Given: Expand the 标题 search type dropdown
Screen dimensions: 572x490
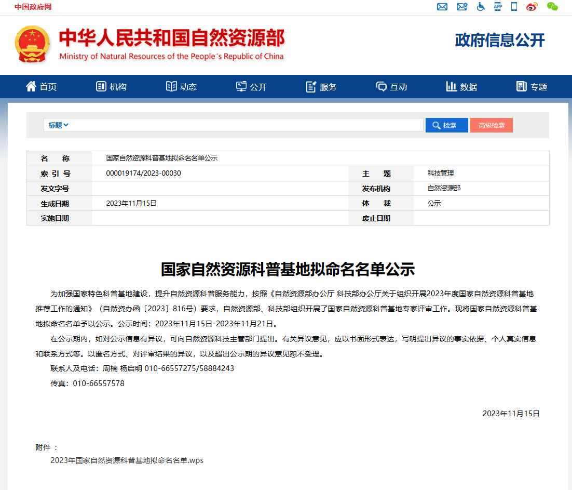Looking at the screenshot, I should coord(58,125).
